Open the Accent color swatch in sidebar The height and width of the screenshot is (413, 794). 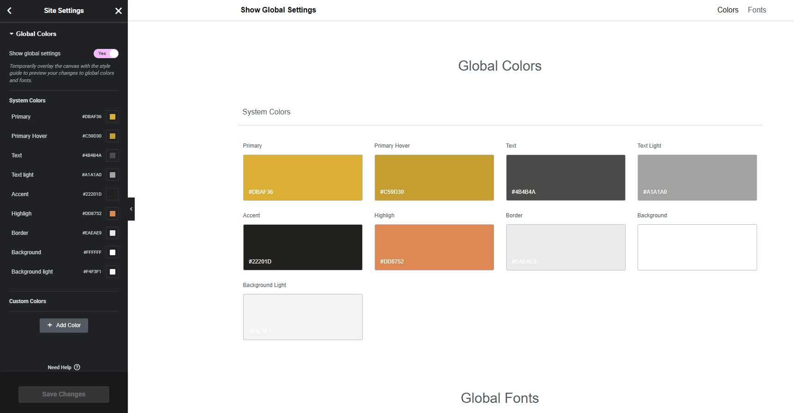point(112,194)
